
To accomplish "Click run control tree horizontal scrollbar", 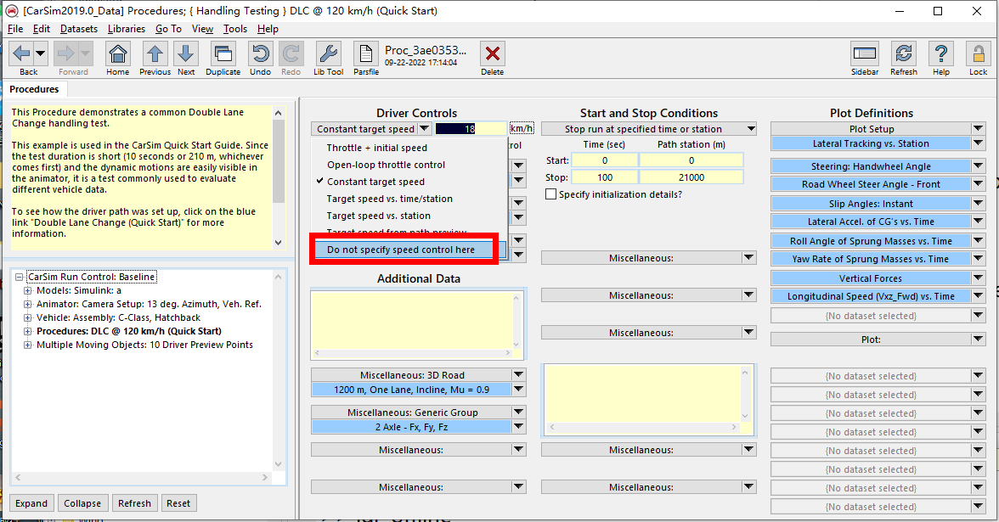I will click(141, 477).
